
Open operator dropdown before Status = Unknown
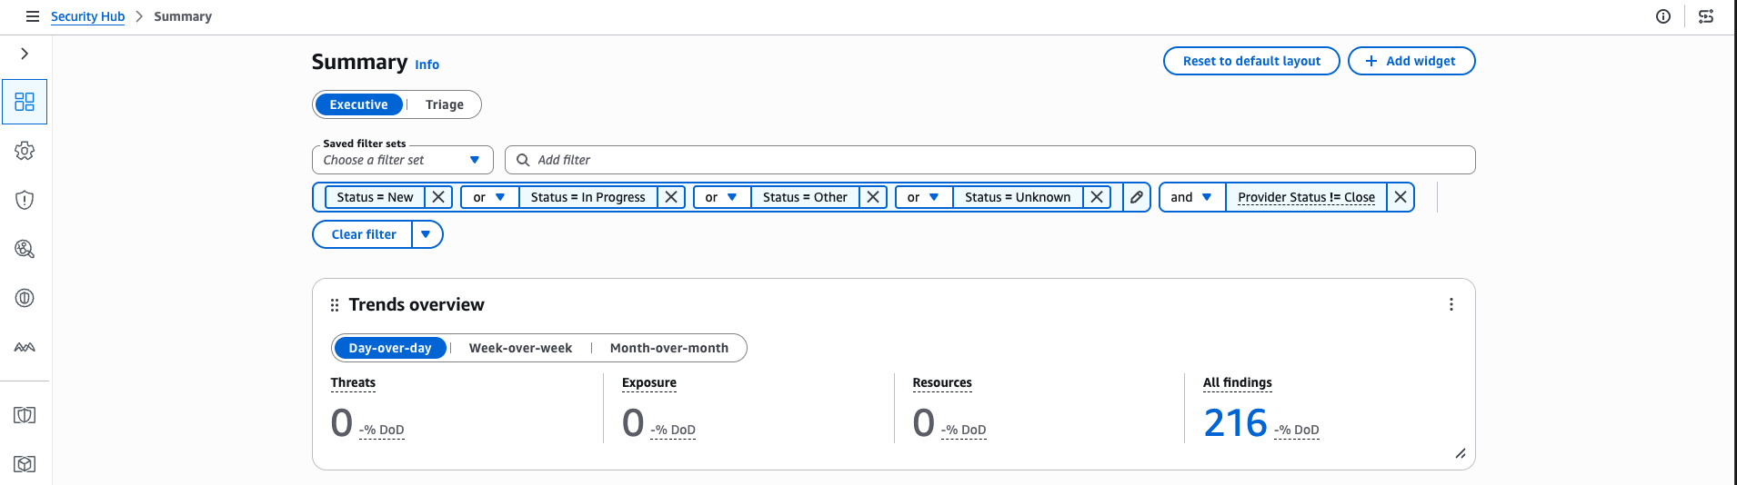924,197
